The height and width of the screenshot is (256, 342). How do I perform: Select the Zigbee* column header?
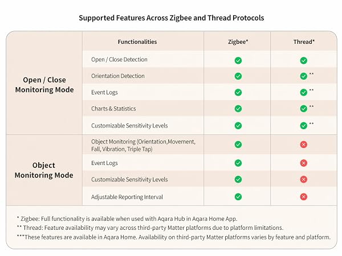238,42
